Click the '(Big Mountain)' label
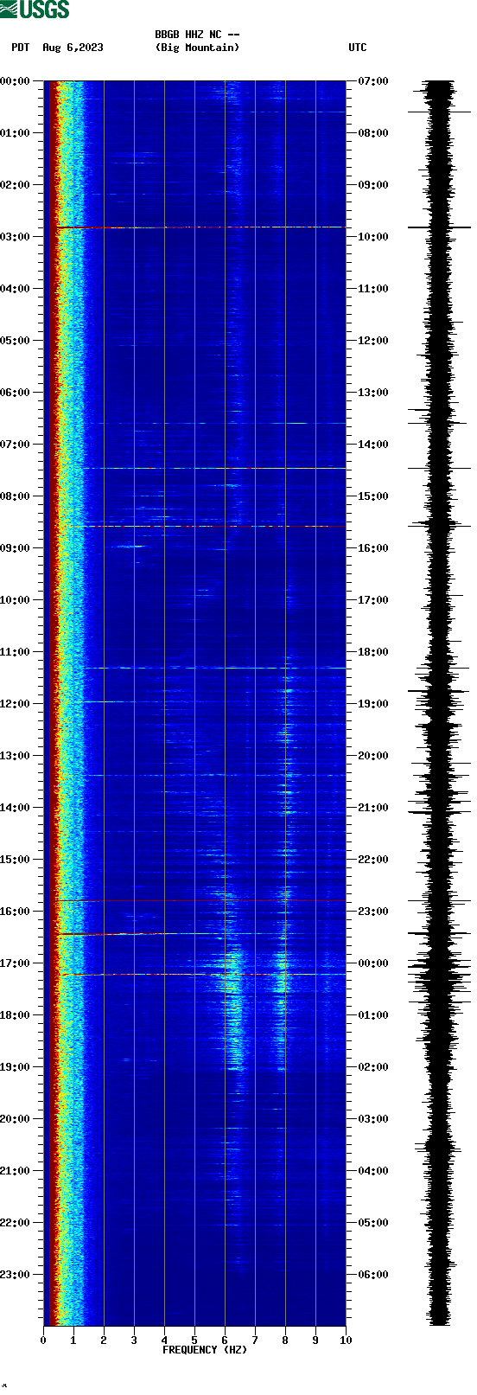Image resolution: width=477 pixels, height=1395 pixels. (197, 48)
